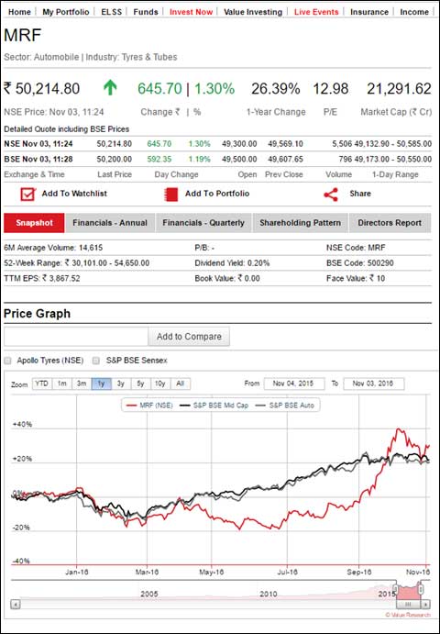Set chart zoom to 1y

[x=101, y=384]
